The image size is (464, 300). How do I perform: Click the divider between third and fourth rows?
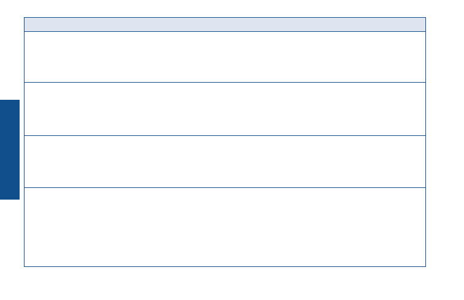point(225,188)
